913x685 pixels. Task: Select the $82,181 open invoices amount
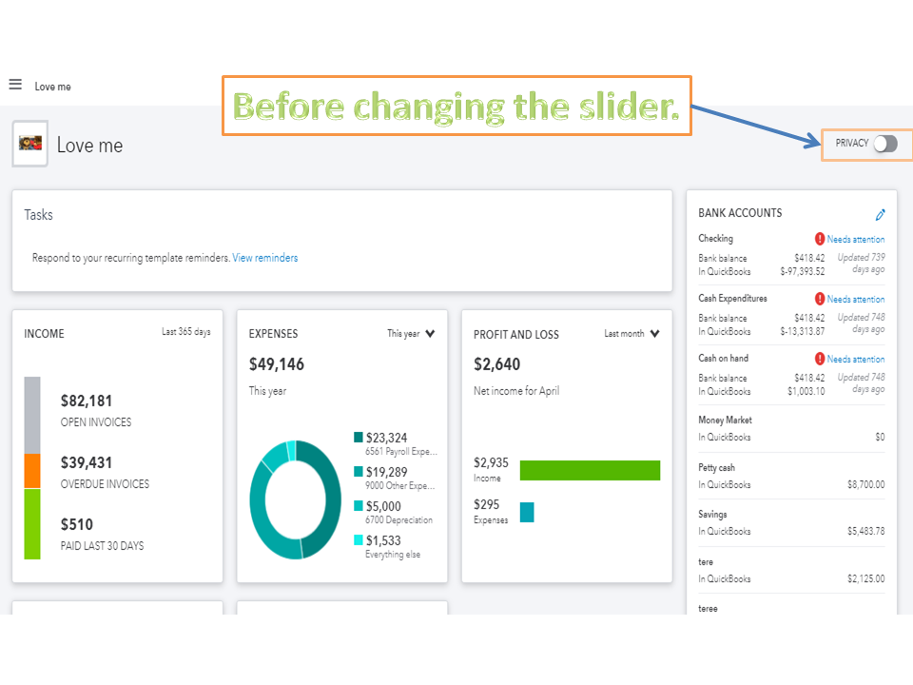coord(87,401)
